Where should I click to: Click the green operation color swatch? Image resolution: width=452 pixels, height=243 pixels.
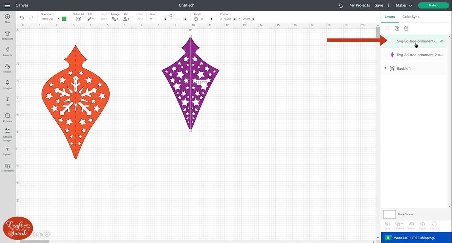click(64, 18)
